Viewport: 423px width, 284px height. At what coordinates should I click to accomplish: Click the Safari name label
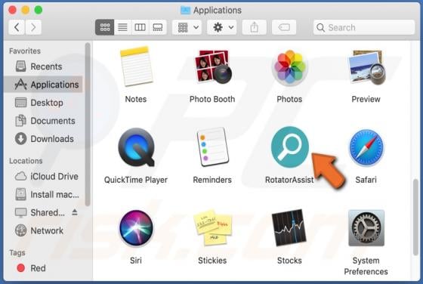(366, 180)
